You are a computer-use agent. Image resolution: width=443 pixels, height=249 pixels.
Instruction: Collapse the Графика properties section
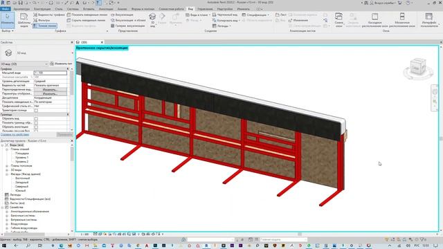(x=68, y=69)
